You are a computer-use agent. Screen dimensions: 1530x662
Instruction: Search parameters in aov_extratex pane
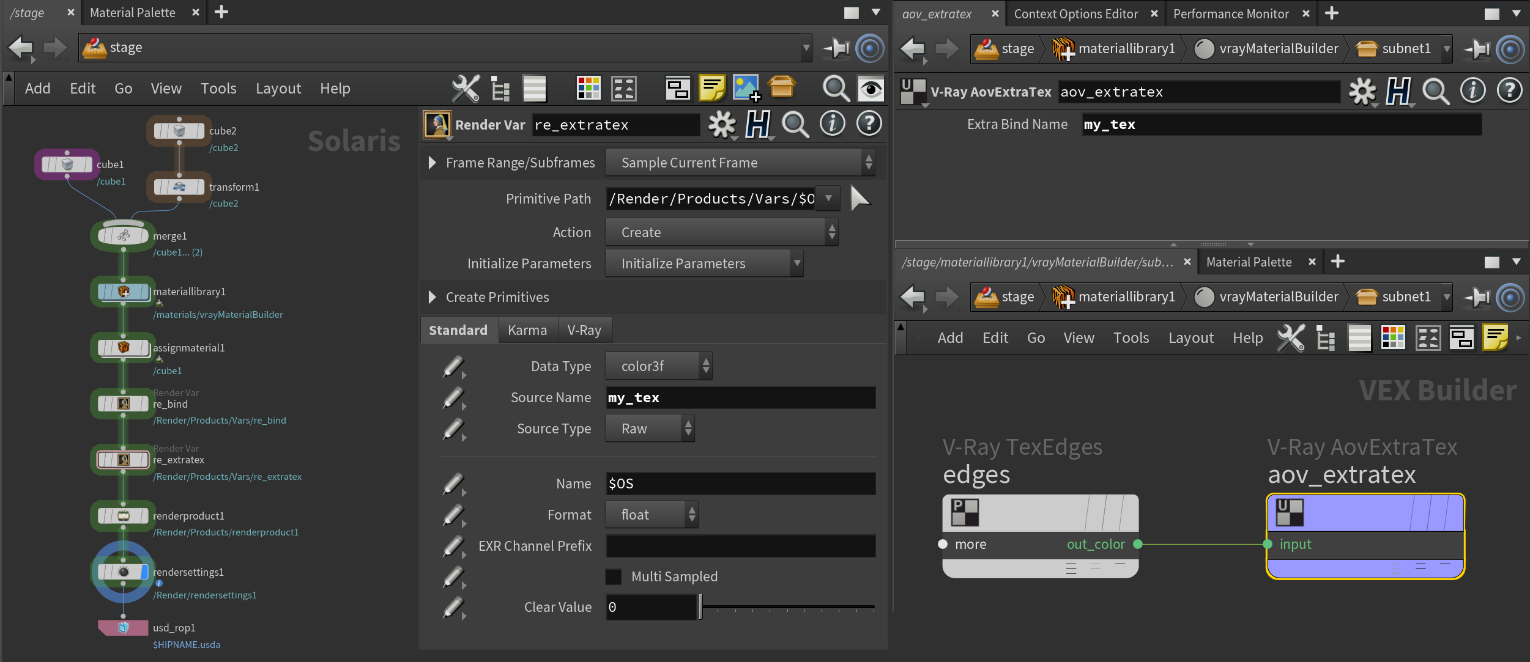1436,92
